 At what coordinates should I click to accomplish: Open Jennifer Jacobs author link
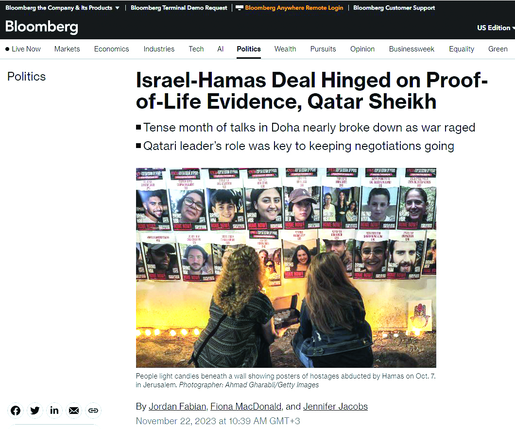[335, 406]
